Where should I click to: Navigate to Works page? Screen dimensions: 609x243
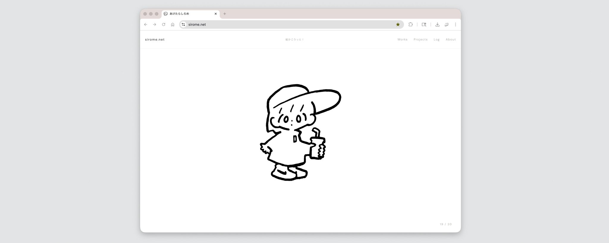[402, 39]
